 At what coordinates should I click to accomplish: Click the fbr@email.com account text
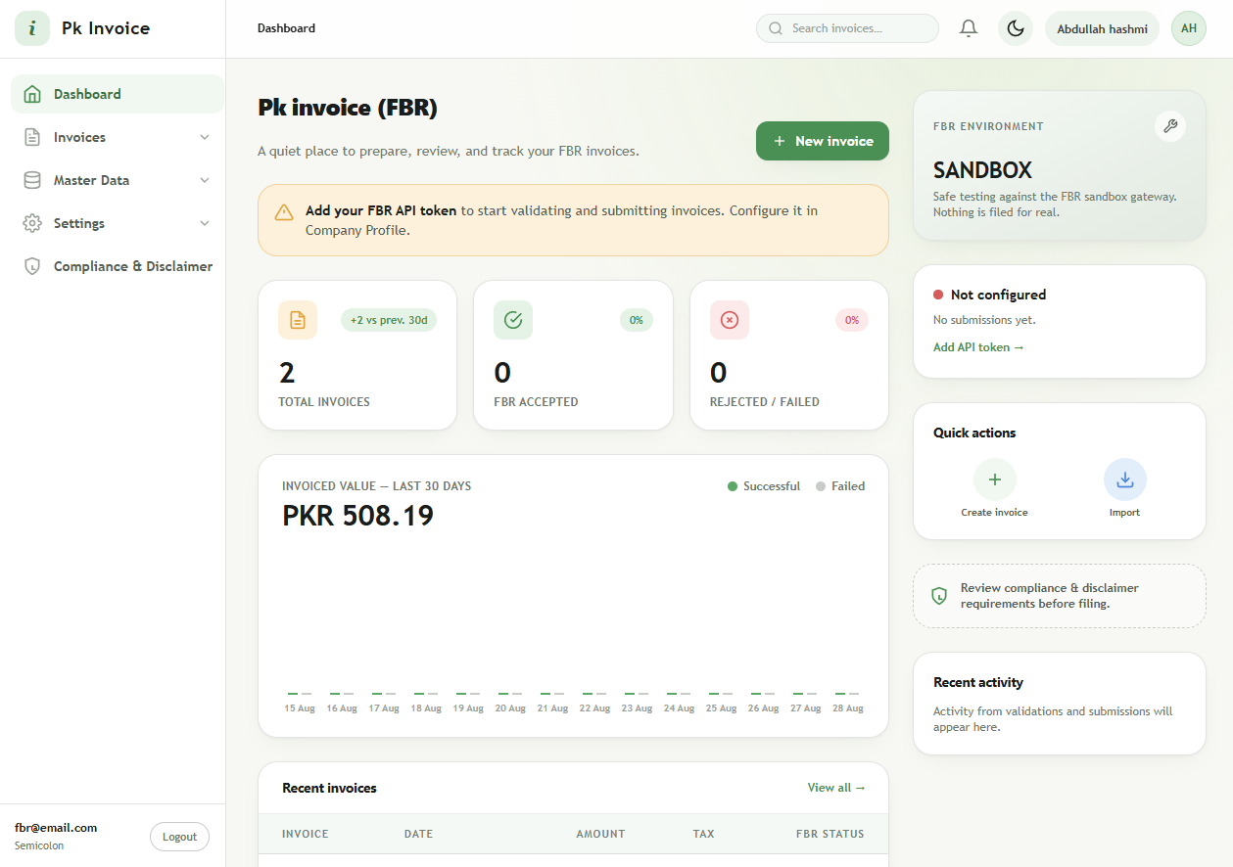coord(56,828)
